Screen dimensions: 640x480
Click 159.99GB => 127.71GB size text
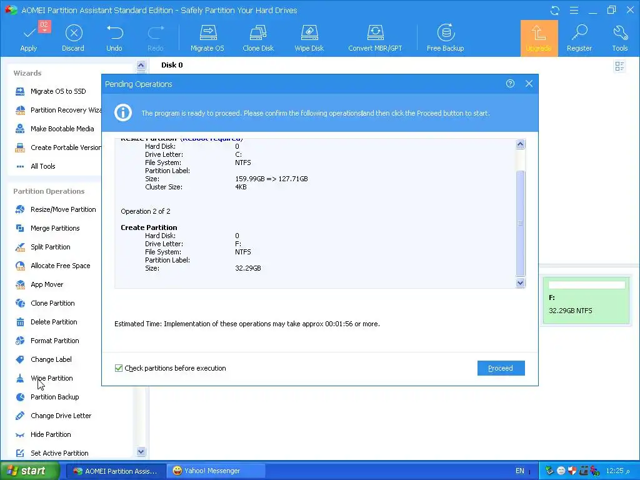[271, 179]
